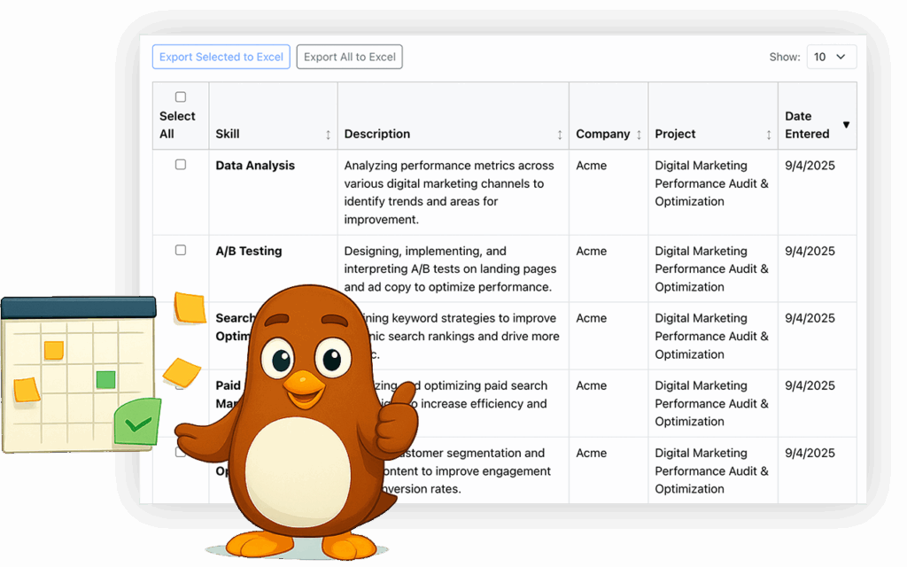The image size is (907, 567).
Task: Sort the Company column using the sort arrows
Action: coord(639,135)
